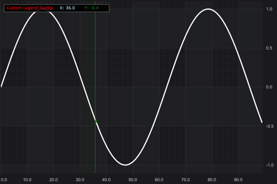The image size is (277, 184).
Task: Select the 90.0 x-axis tick label
Action: click(x=238, y=180)
